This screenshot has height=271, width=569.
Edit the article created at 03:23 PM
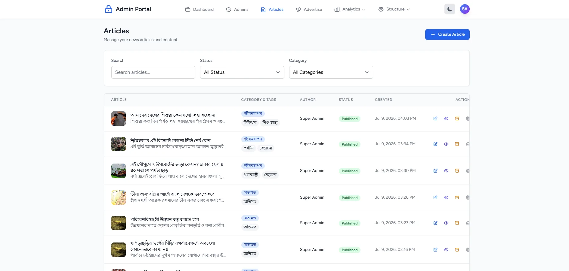click(435, 223)
